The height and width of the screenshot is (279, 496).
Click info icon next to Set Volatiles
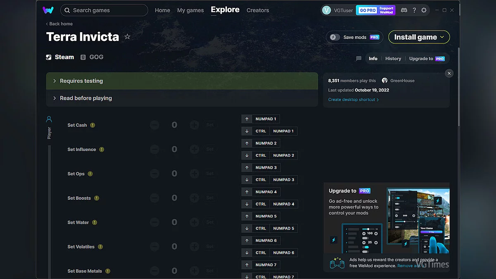(x=100, y=247)
